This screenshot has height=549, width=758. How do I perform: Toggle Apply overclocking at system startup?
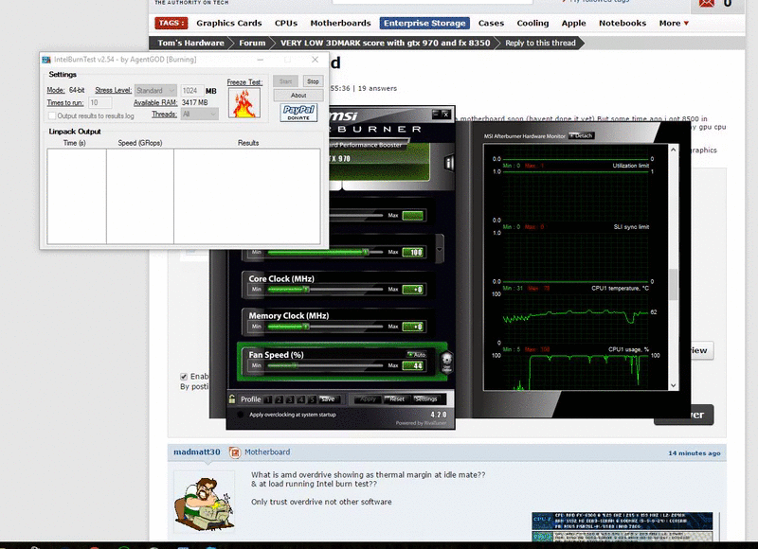pos(241,415)
